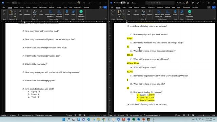Expand Editing group in right window ribbon

pyautogui.click(x=149, y=13)
